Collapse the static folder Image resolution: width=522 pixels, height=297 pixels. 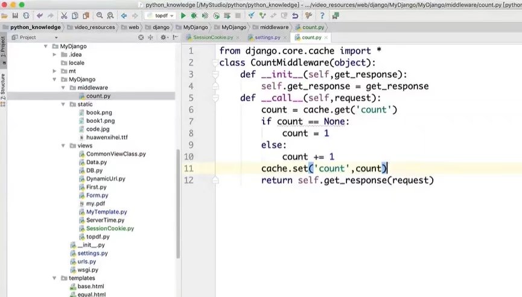(63, 104)
